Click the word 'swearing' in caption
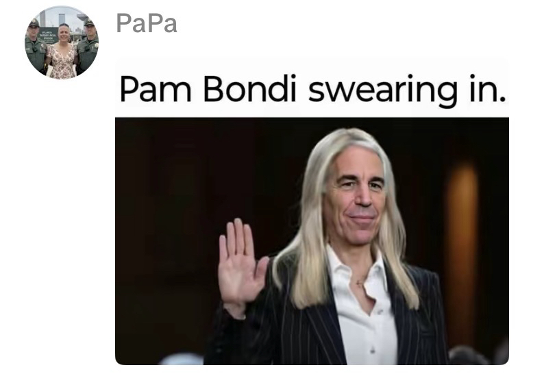Screen dimensions: 544x376 coord(382,91)
